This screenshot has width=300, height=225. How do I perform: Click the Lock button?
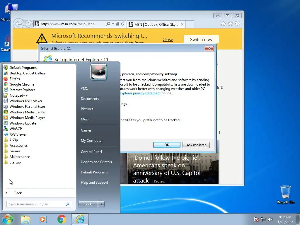[88, 204]
